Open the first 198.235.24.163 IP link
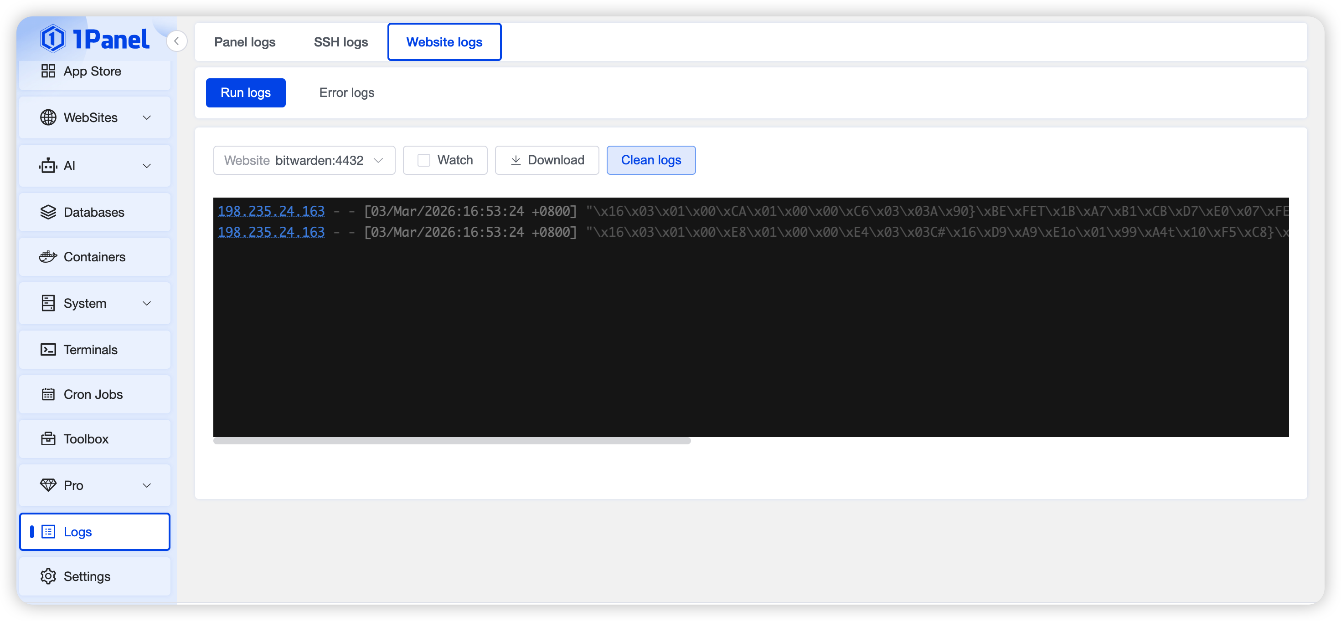The image size is (1341, 621). [x=271, y=211]
